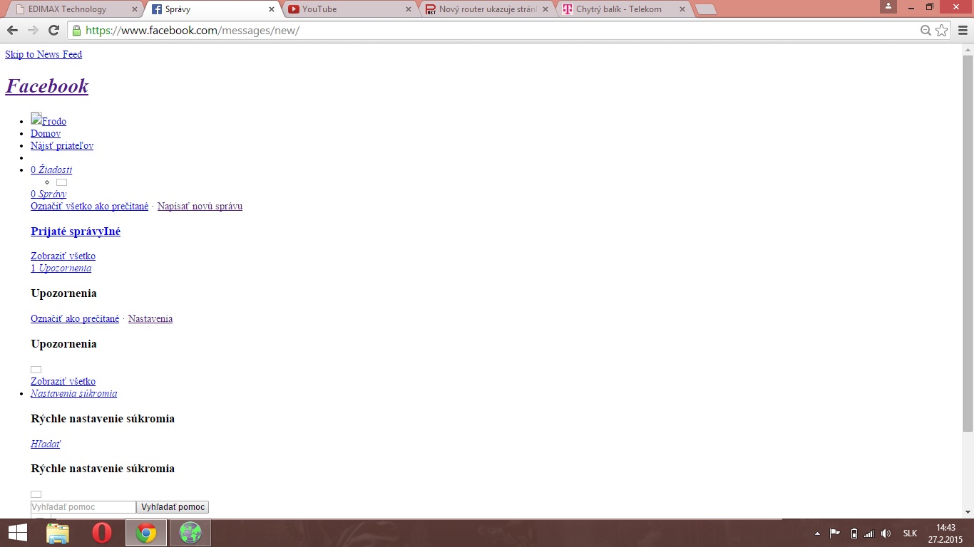Open a new tab button
This screenshot has width=974, height=547.
coord(705,9)
